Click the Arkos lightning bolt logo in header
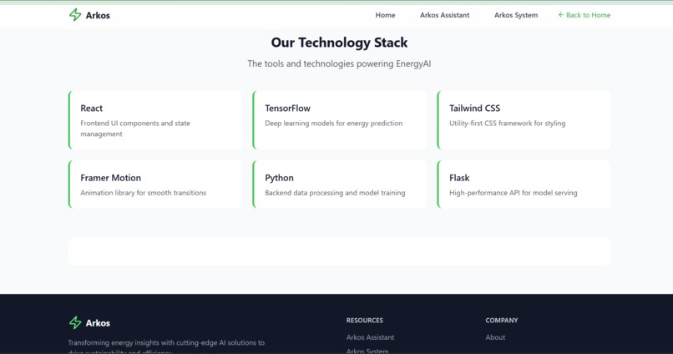The image size is (673, 354). tap(75, 15)
